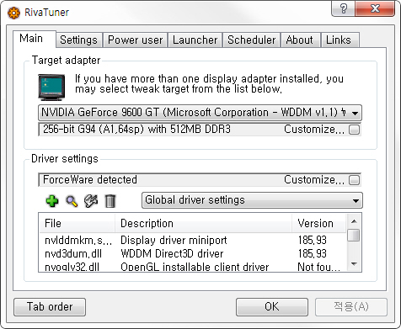Screen dimensions: 401x329
Task: Click the Tab order button
Action: click(50, 307)
